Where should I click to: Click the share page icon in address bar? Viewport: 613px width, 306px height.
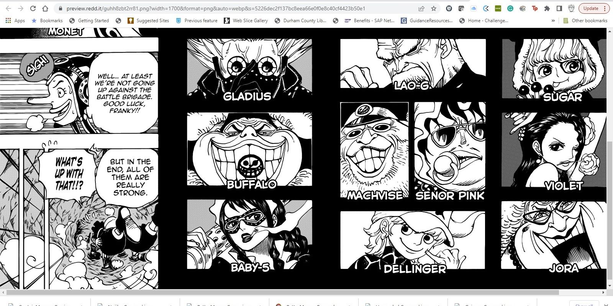click(x=421, y=8)
